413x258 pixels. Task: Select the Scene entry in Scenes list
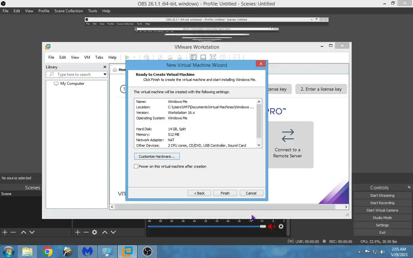(x=21, y=194)
